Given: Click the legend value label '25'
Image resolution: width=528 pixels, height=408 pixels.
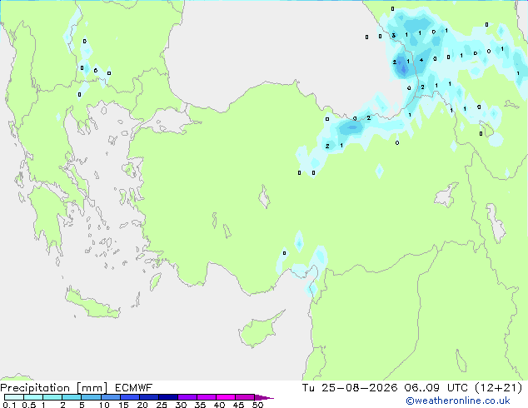Looking at the screenshot, I should [162, 405].
